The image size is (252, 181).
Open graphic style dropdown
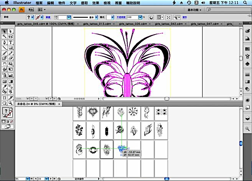[112, 17]
